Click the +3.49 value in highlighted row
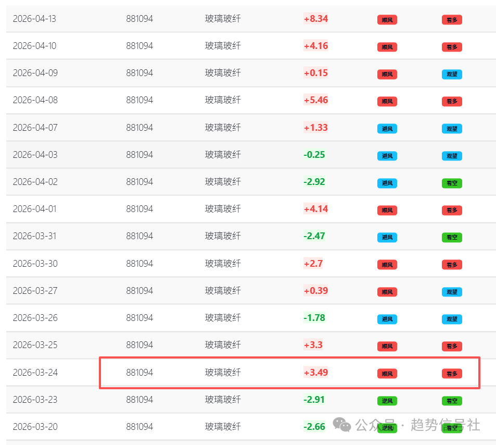This screenshot has height=445, width=496. 316,373
